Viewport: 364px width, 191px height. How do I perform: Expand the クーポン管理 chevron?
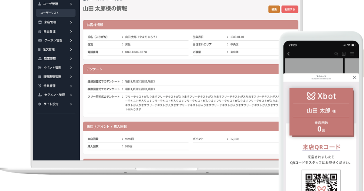pos(71,40)
